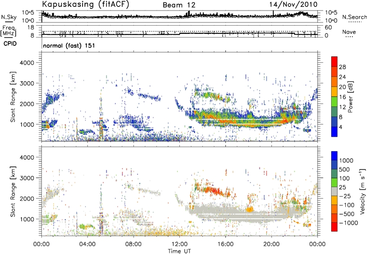Click the velocity panel 'Slant Range [km]' axis label
This screenshot has width=367, height=254.
pos(13,192)
